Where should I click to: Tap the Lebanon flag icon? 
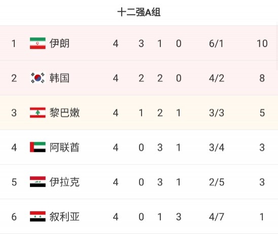point(38,112)
